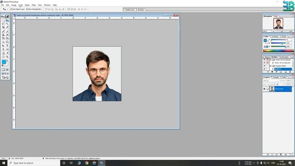Toggle checkmark for Action 1
The width and height of the screenshot is (295, 166).
coord(264,69)
